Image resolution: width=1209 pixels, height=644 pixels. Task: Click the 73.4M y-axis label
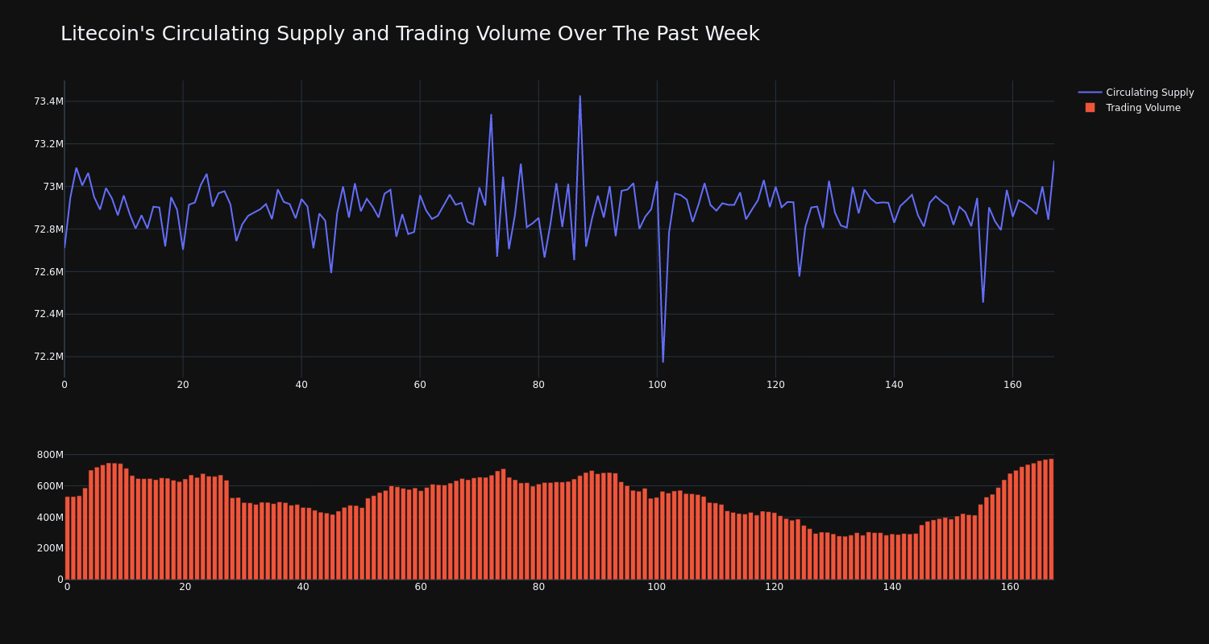pyautogui.click(x=48, y=101)
